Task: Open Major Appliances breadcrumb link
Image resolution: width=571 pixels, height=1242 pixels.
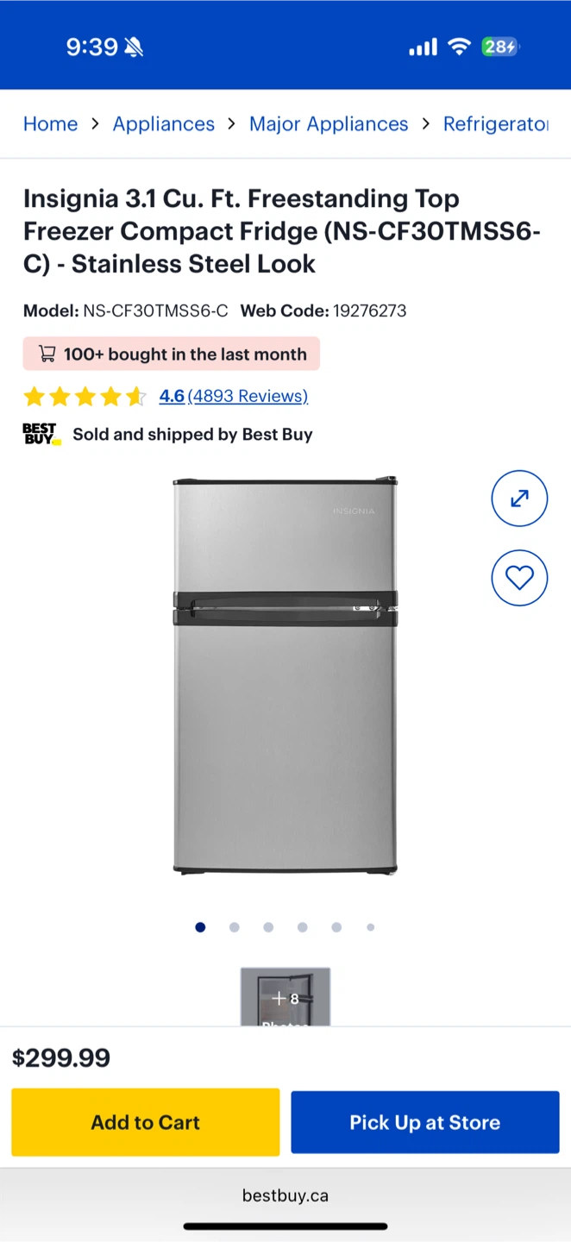Action: coord(329,124)
